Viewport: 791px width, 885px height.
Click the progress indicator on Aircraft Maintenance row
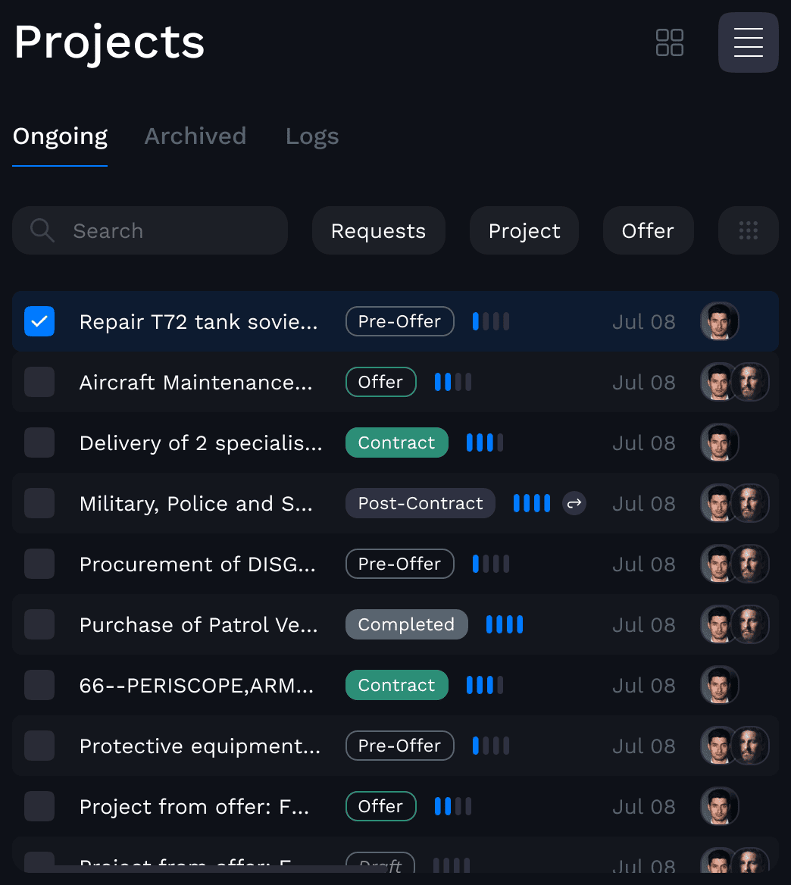(x=452, y=382)
